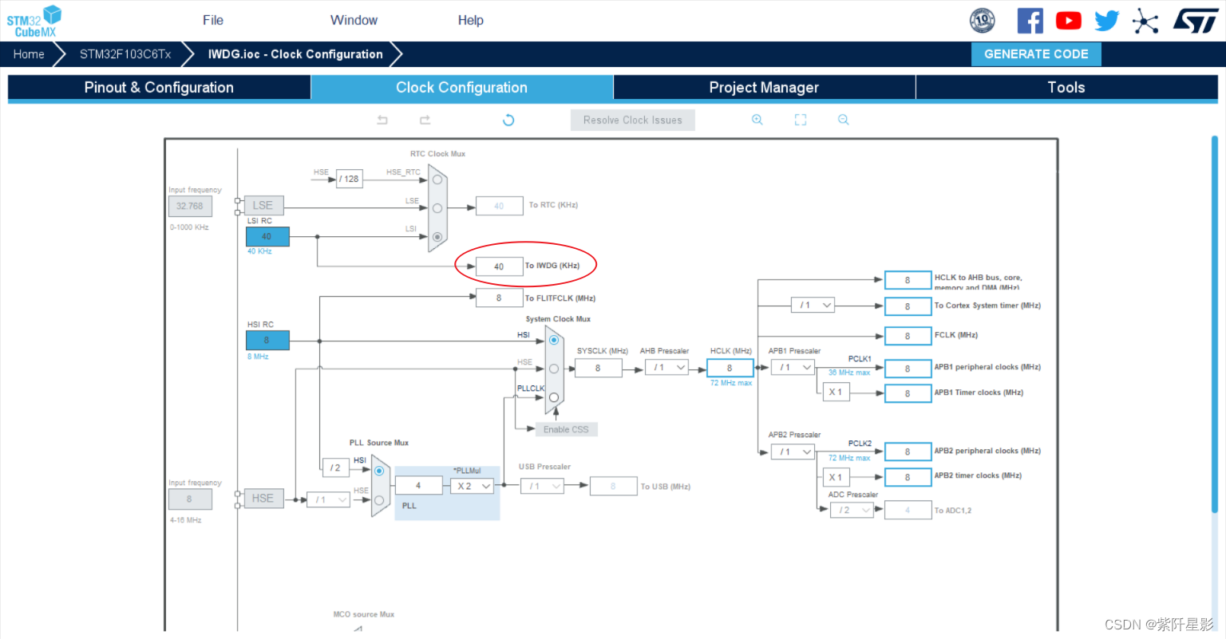This screenshot has width=1226, height=639.
Task: Click the fit-to-screen zoom icon
Action: (801, 120)
